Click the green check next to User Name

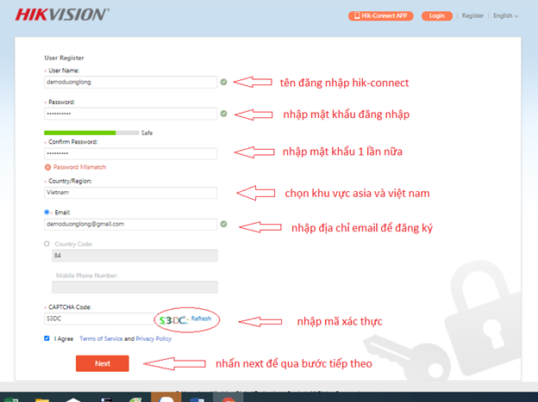click(x=223, y=82)
